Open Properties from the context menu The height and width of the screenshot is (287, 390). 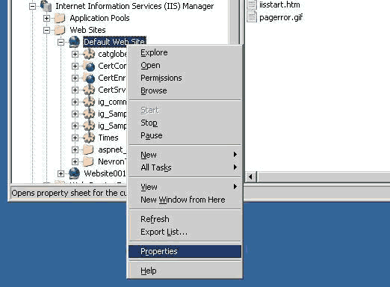(185, 251)
